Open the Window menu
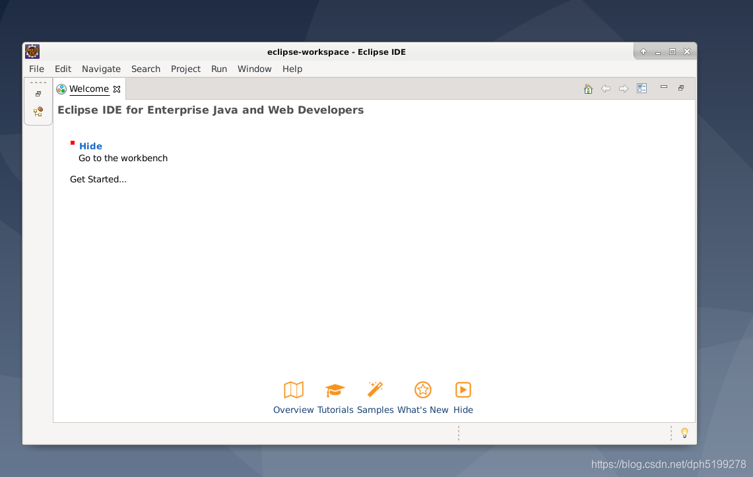 point(255,69)
